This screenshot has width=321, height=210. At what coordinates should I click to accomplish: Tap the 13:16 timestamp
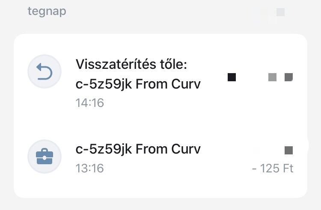tap(90, 168)
